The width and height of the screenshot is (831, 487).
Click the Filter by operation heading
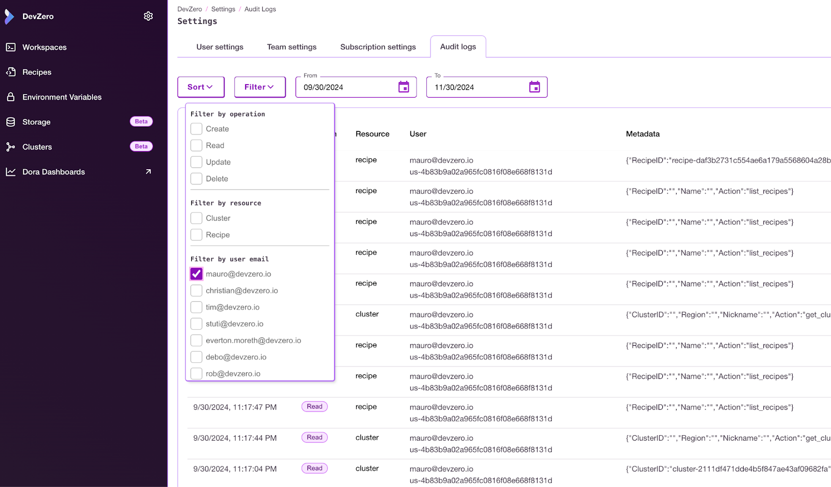[227, 114]
